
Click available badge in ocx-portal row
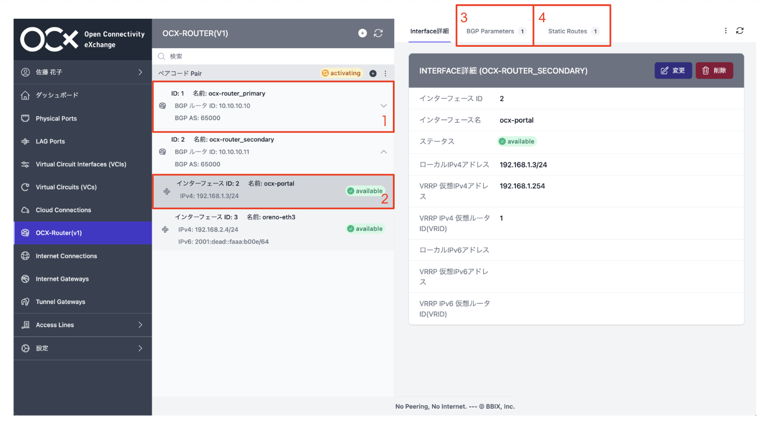point(365,191)
